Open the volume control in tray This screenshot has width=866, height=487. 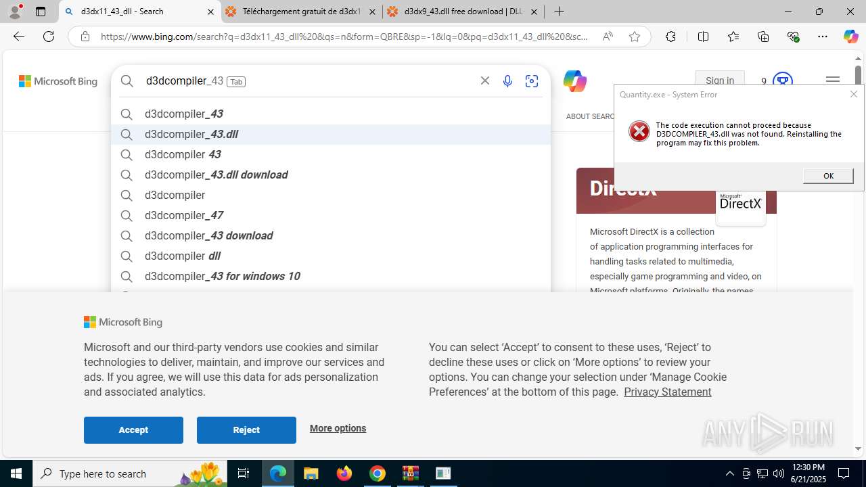(x=778, y=473)
